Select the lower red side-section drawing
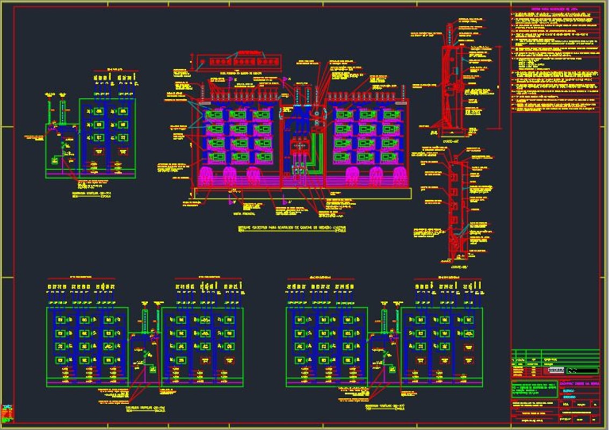 tap(455, 204)
